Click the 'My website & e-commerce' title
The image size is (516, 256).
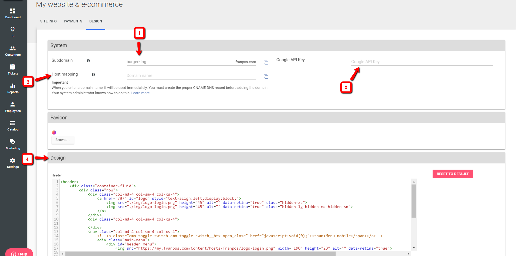pos(79,4)
